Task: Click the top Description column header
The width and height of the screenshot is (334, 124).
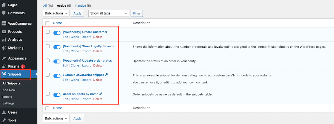Action: 141,23
